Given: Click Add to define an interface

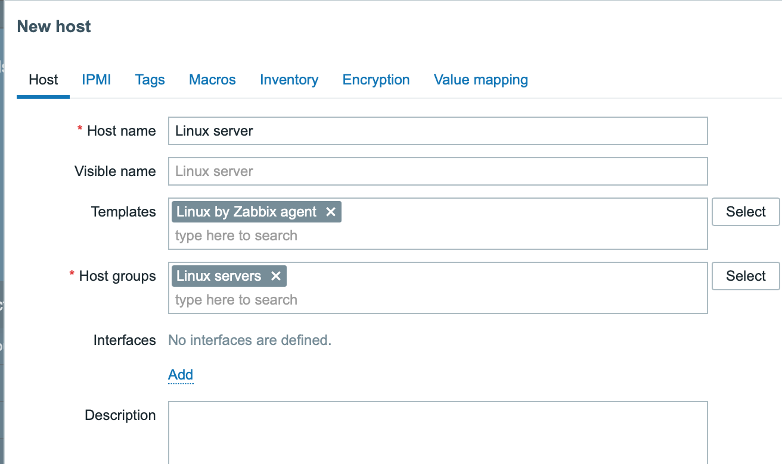Looking at the screenshot, I should pos(180,375).
